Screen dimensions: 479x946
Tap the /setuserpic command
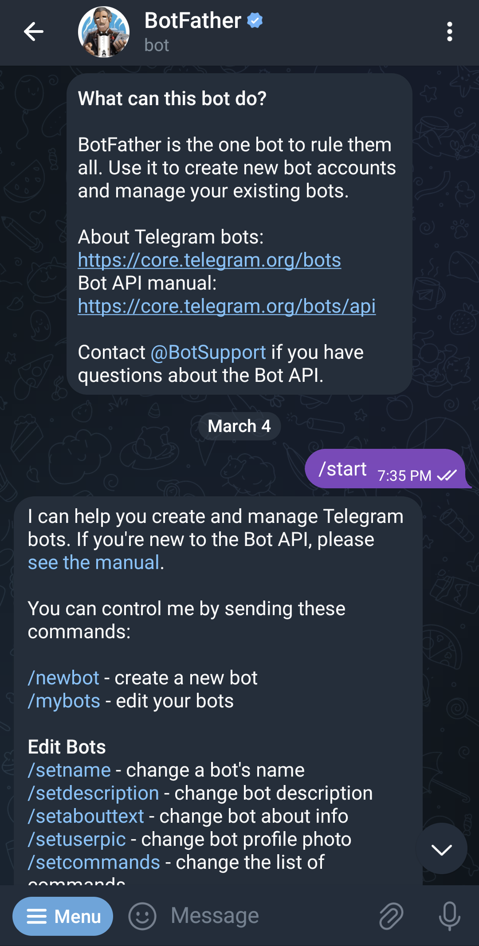[x=77, y=840]
